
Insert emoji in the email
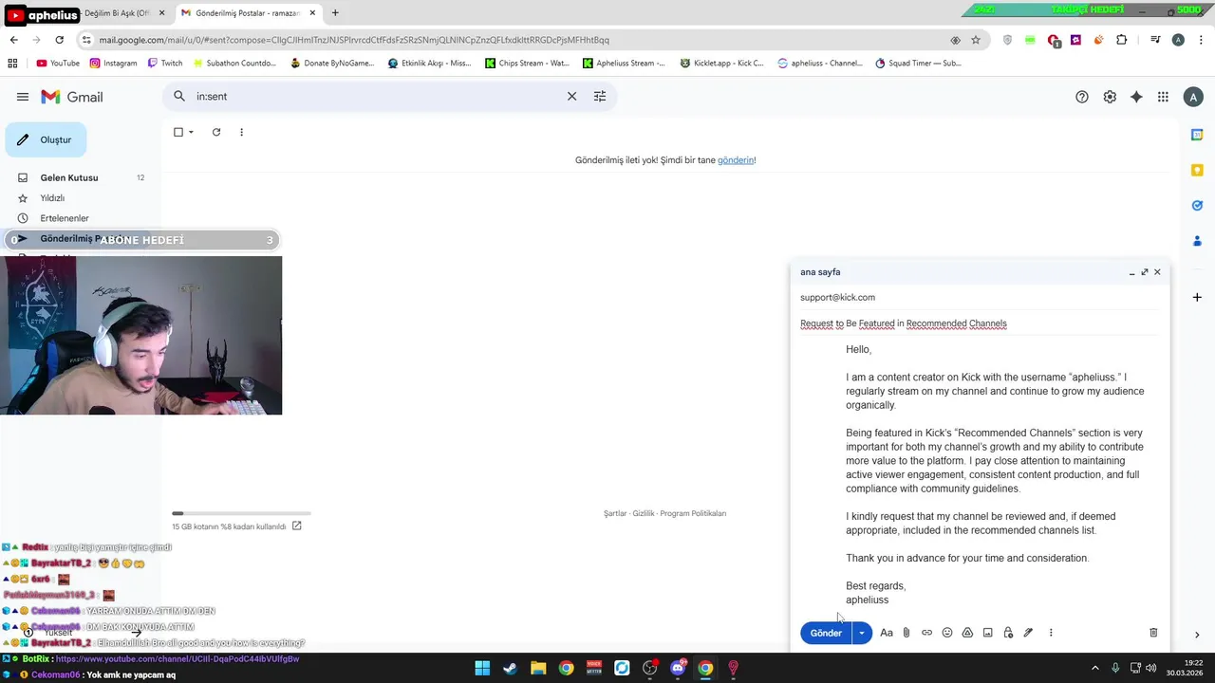[947, 633]
